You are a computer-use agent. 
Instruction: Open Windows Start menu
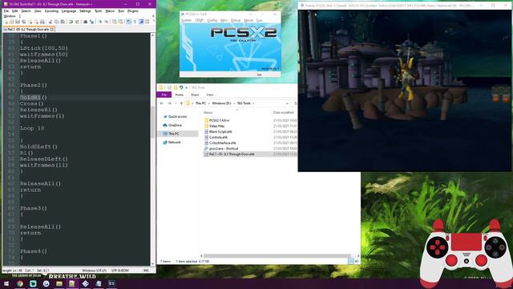(x=6, y=283)
